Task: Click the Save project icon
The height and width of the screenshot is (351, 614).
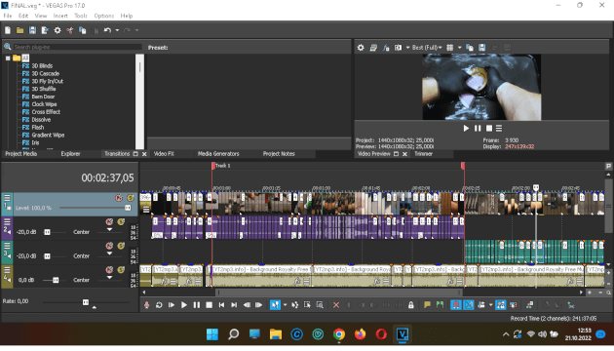Action: point(32,30)
